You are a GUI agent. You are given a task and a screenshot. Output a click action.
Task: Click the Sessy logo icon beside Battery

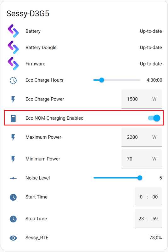(13, 31)
